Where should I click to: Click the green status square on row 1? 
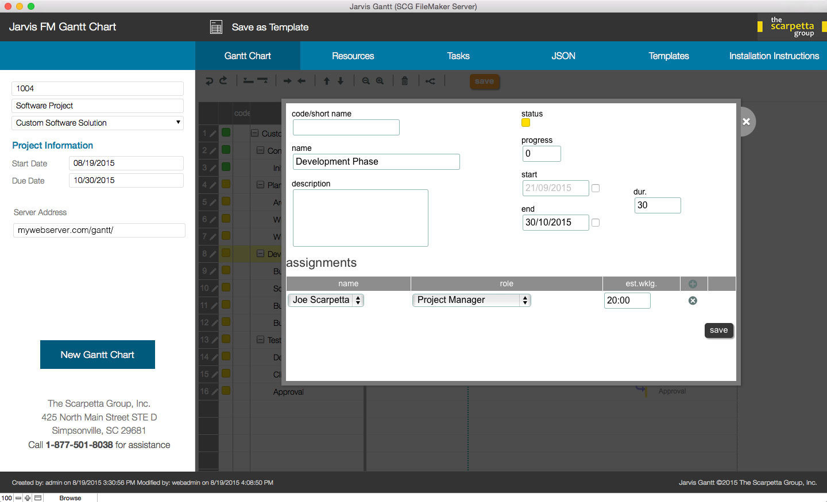[x=226, y=133]
